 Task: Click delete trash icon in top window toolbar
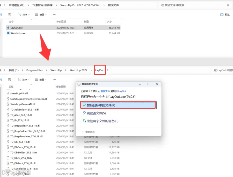[10, 15]
